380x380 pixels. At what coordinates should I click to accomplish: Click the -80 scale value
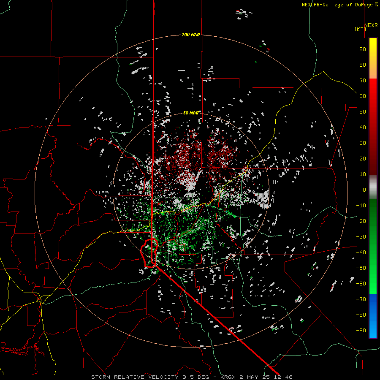pos(361,315)
